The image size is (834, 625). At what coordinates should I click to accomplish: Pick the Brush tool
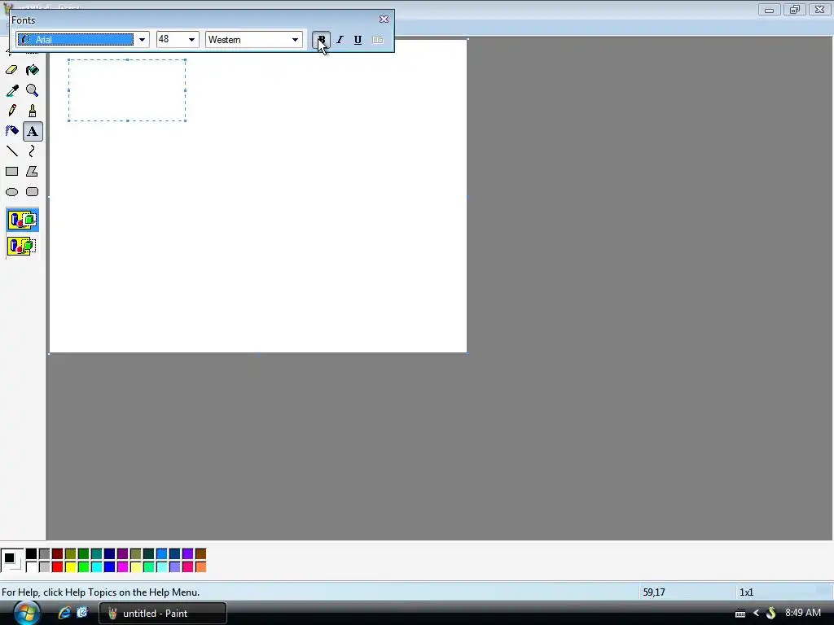[x=32, y=111]
